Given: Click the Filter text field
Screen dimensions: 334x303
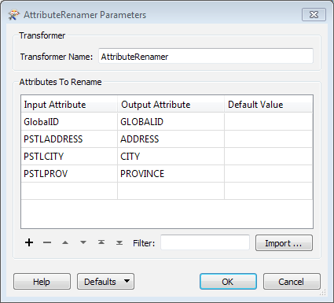Looking at the screenshot, I should (x=205, y=242).
